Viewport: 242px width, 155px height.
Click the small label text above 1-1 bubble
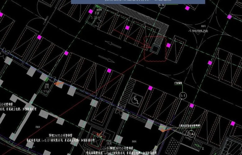tap(178, 83)
